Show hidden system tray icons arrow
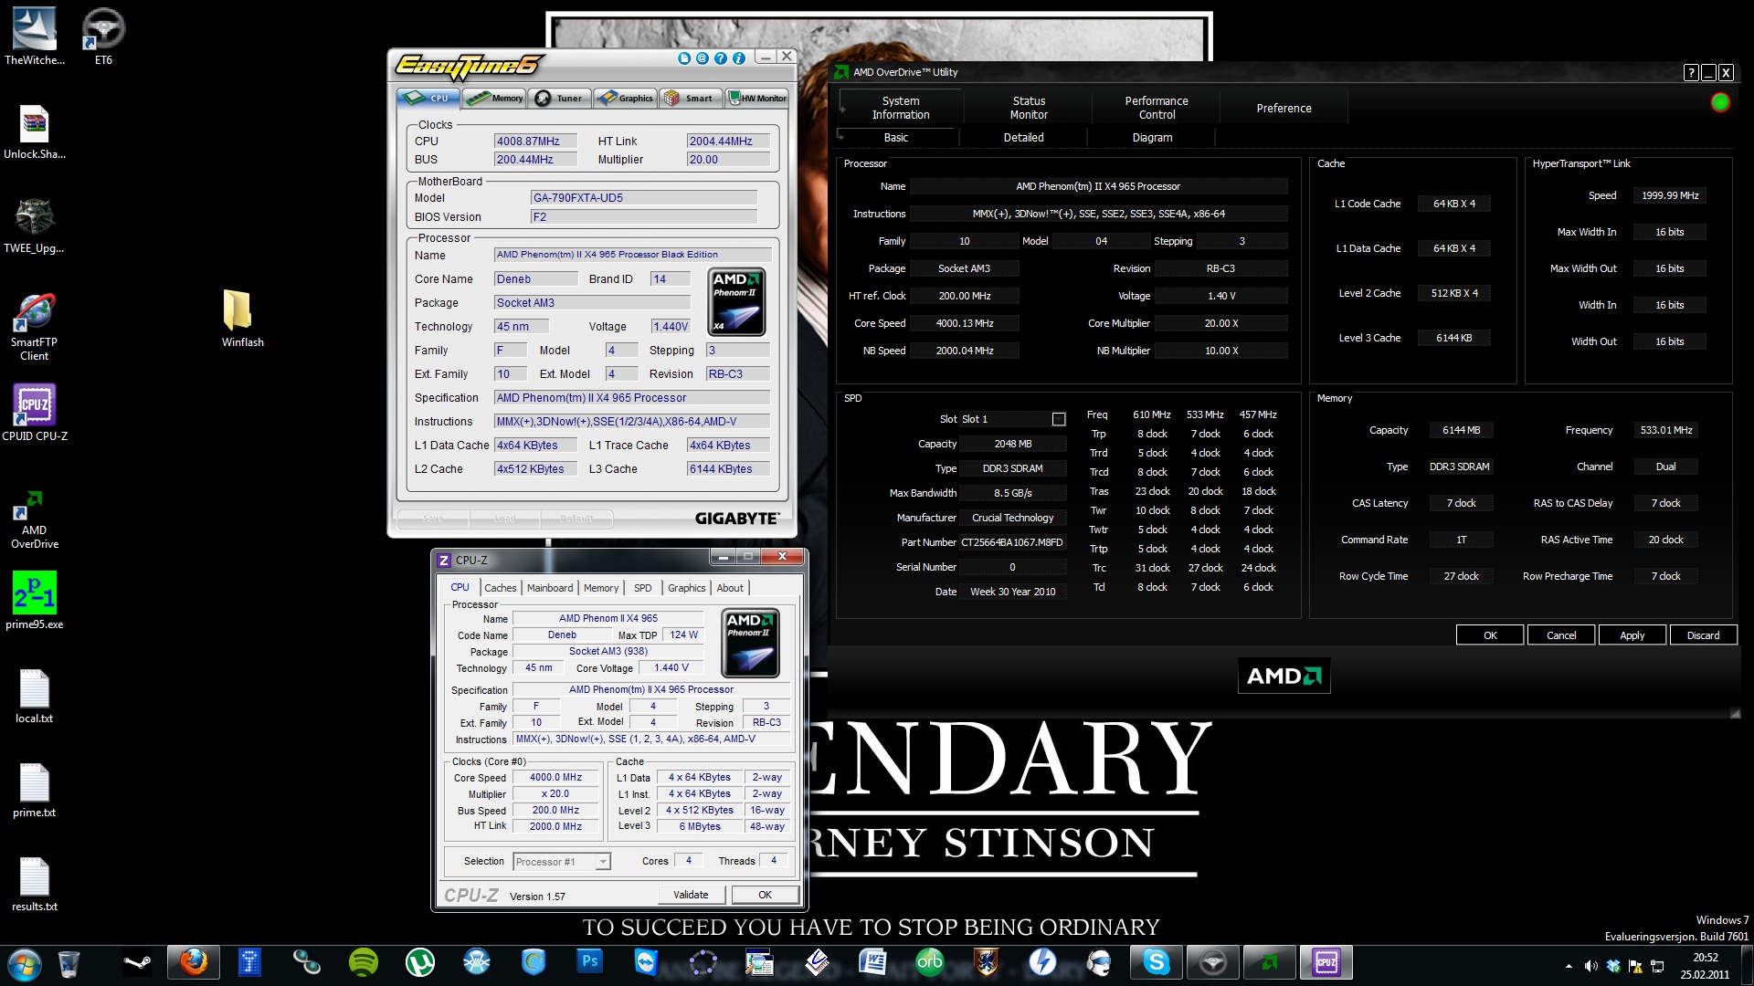This screenshot has height=986, width=1754. [1569, 966]
